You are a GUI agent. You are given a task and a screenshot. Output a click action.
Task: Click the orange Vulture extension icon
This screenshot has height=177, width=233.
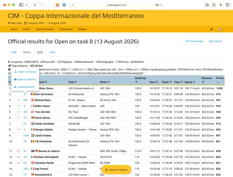(x=57, y=5)
